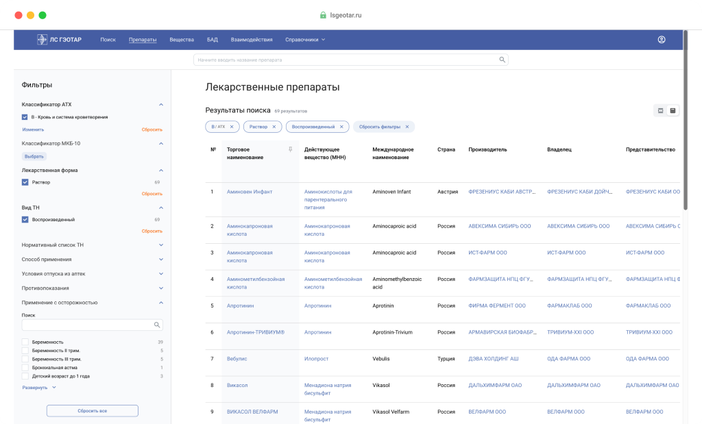Expand Нормативный список ТН section

click(x=160, y=245)
